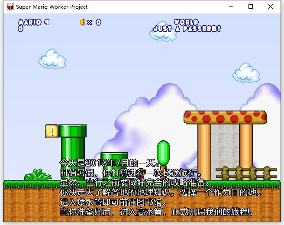The width and height of the screenshot is (284, 225).
Task: Click the Super Mario Worker Project app icon
Action: 10,7
